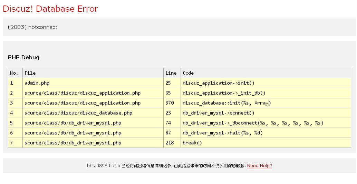Viewport: 357px width, 184px height.
Task: Click the (2003) notconnect error message
Action: 32,27
